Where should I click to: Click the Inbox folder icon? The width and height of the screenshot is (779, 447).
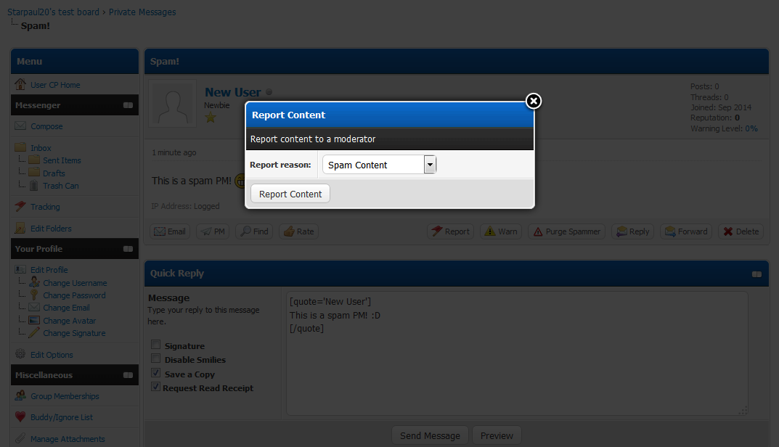click(x=20, y=147)
